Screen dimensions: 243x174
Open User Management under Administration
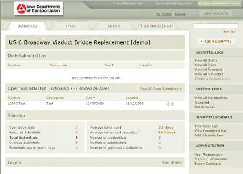pos(208,154)
